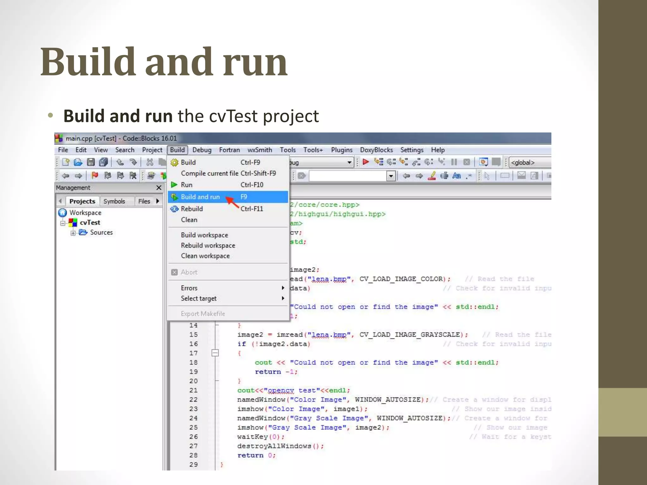The width and height of the screenshot is (647, 485).
Task: Click the Selected text search icon
Action: tap(444, 176)
